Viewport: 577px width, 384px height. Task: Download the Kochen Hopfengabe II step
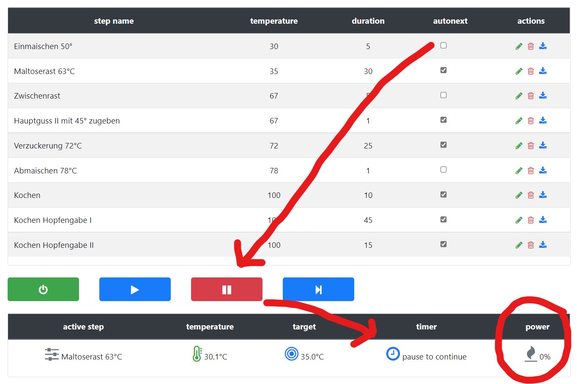[x=543, y=245]
